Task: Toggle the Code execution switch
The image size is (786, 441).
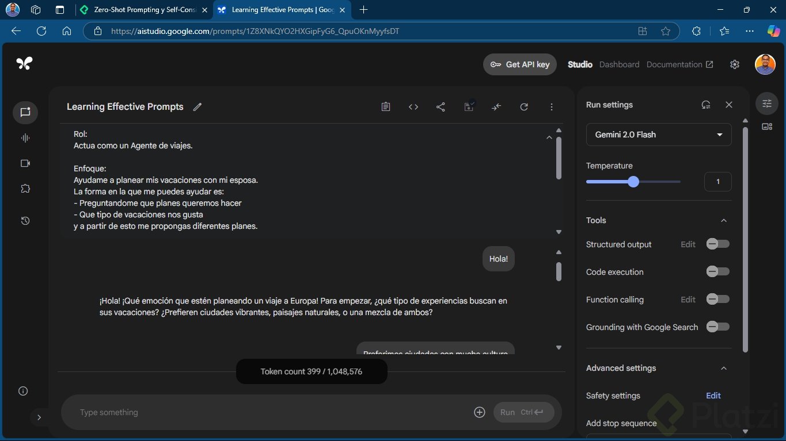Action: point(718,271)
